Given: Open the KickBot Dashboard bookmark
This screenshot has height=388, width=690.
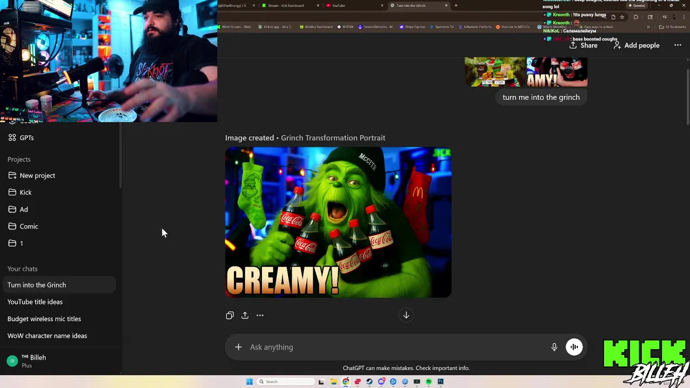Looking at the screenshot, I should point(315,27).
